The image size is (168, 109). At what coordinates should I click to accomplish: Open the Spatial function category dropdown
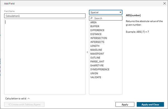tap(106, 12)
